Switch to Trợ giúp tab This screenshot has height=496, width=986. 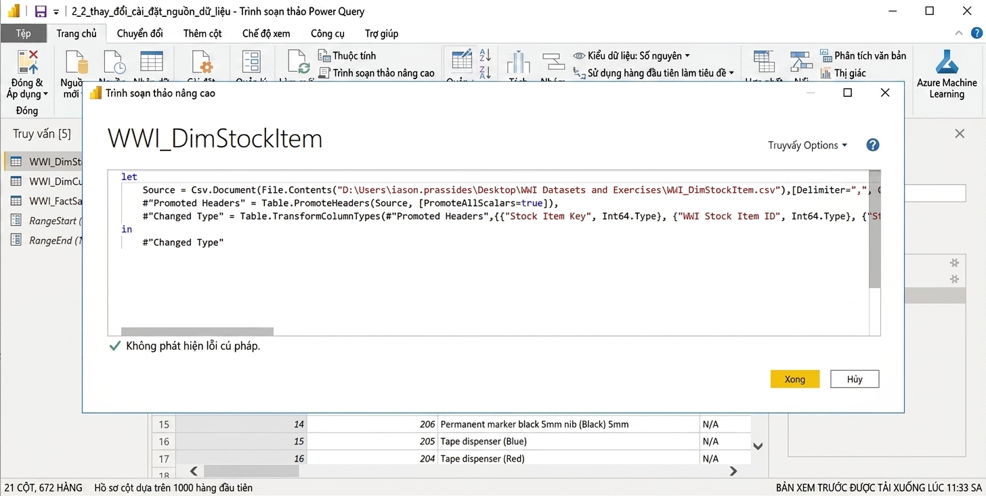(381, 33)
